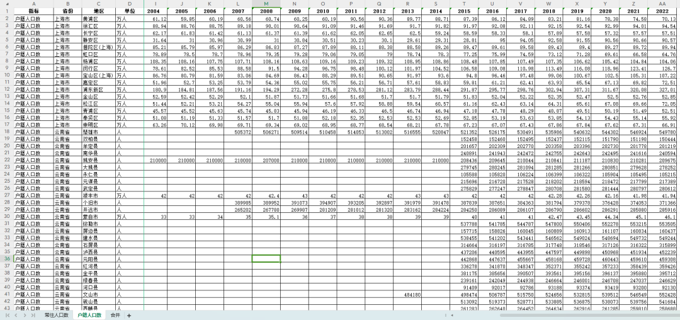Select column A header
The image size is (680, 320).
pyautogui.click(x=33, y=4)
